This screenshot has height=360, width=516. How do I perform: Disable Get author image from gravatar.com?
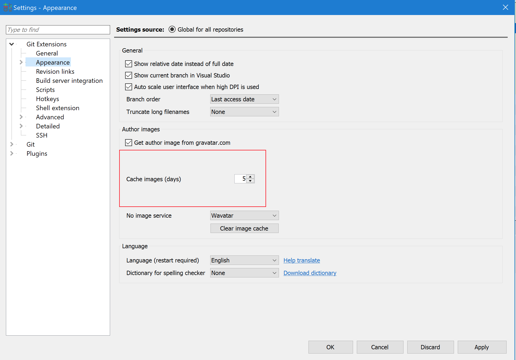coord(129,143)
